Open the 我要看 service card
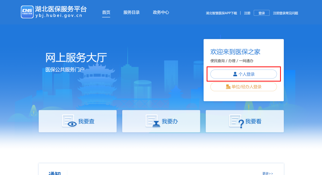322x175 pixels. (x=244, y=121)
